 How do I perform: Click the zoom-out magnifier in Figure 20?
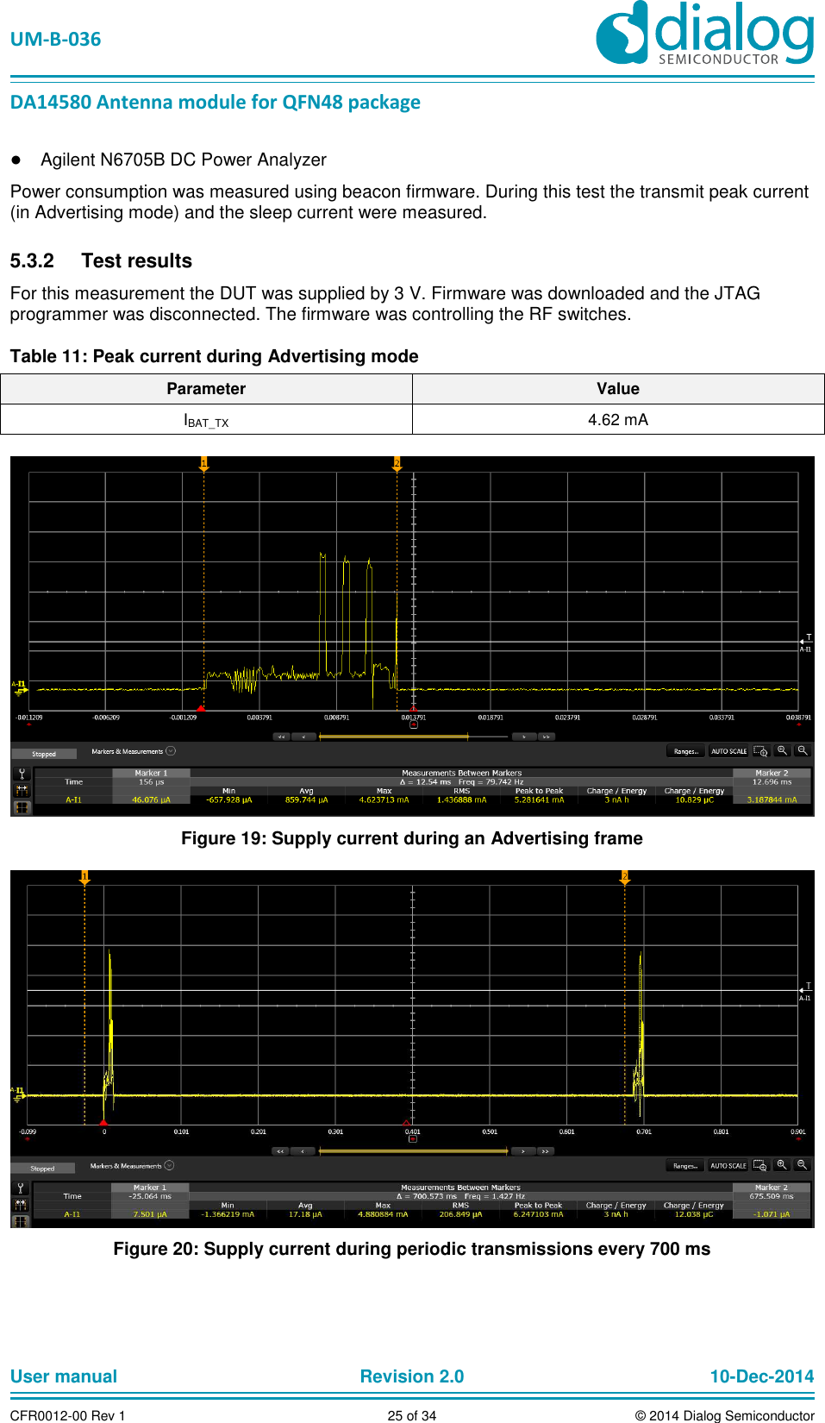point(802,1165)
